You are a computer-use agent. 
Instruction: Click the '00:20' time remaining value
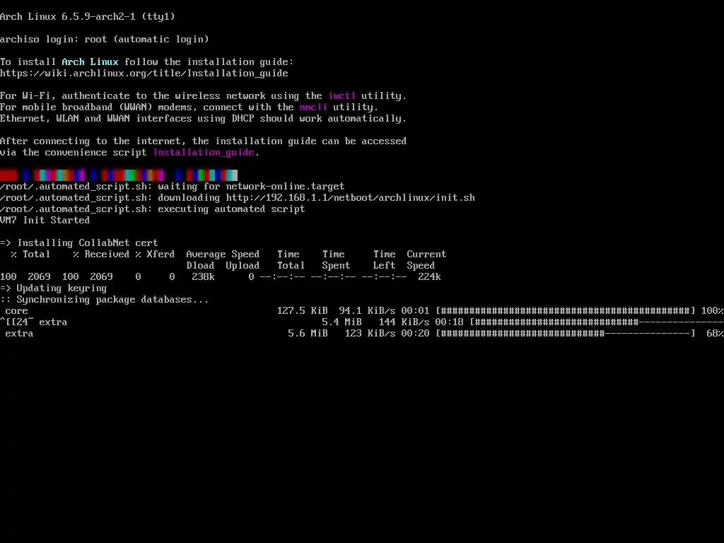[415, 334]
